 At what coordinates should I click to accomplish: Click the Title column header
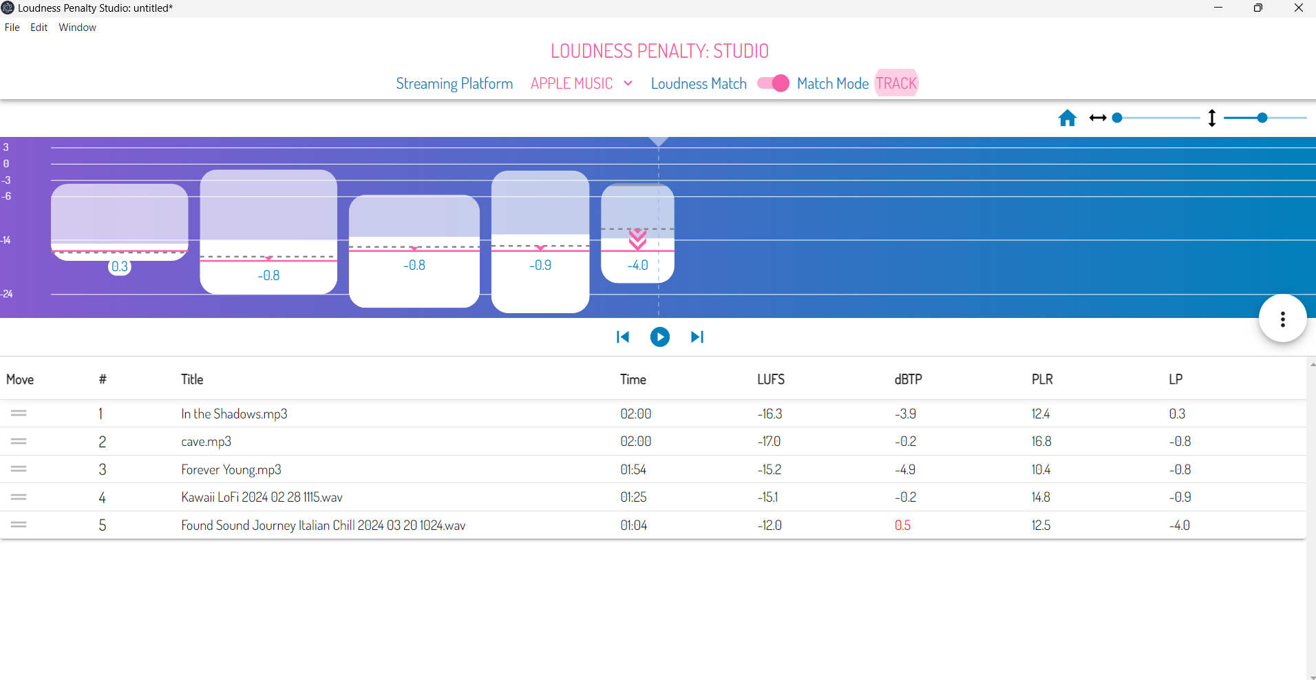click(192, 379)
